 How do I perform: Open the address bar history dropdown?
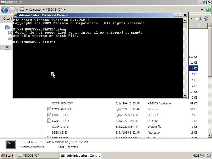202,10
